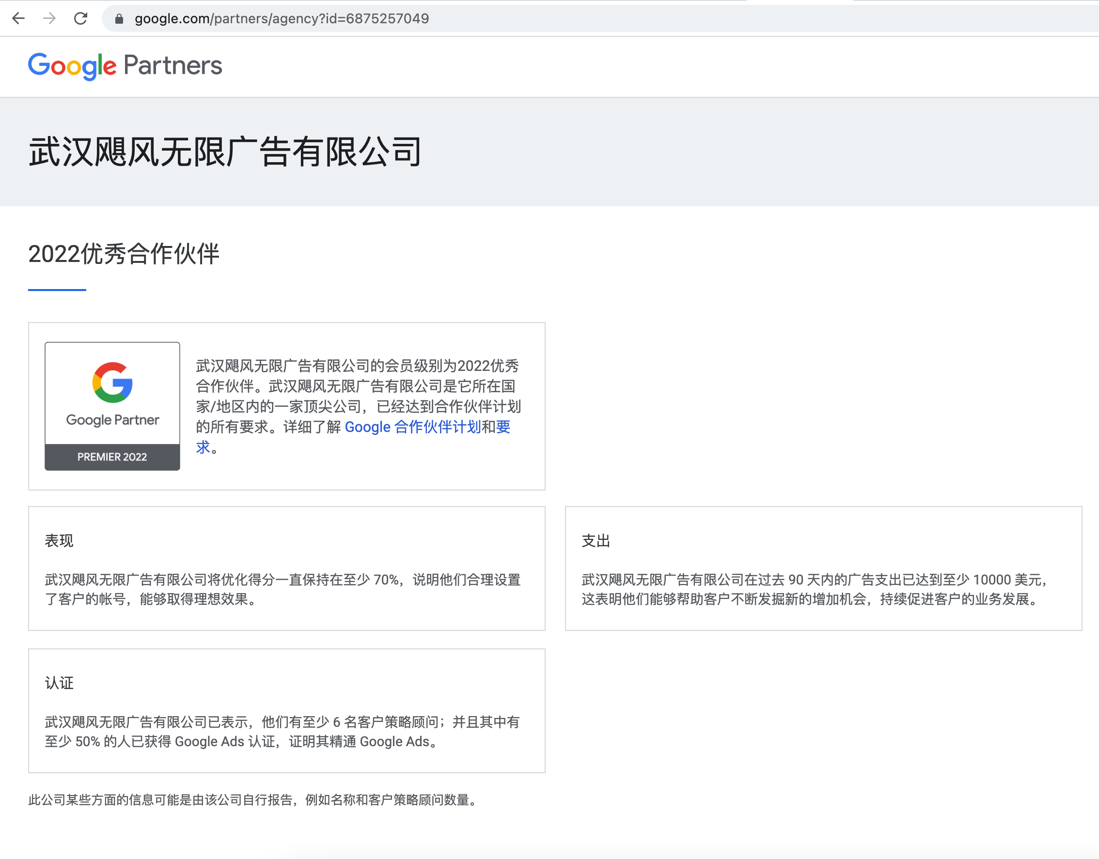Image resolution: width=1099 pixels, height=859 pixels.
Task: Click the 表现 card title
Action: coord(59,541)
